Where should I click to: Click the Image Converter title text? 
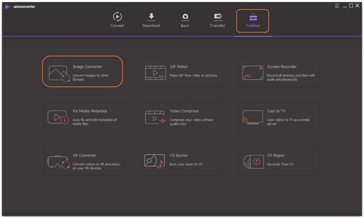pyautogui.click(x=88, y=66)
